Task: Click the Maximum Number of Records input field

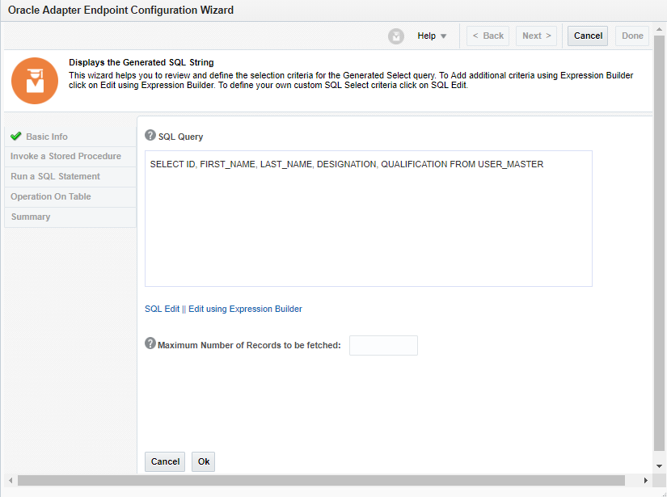Action: point(383,345)
